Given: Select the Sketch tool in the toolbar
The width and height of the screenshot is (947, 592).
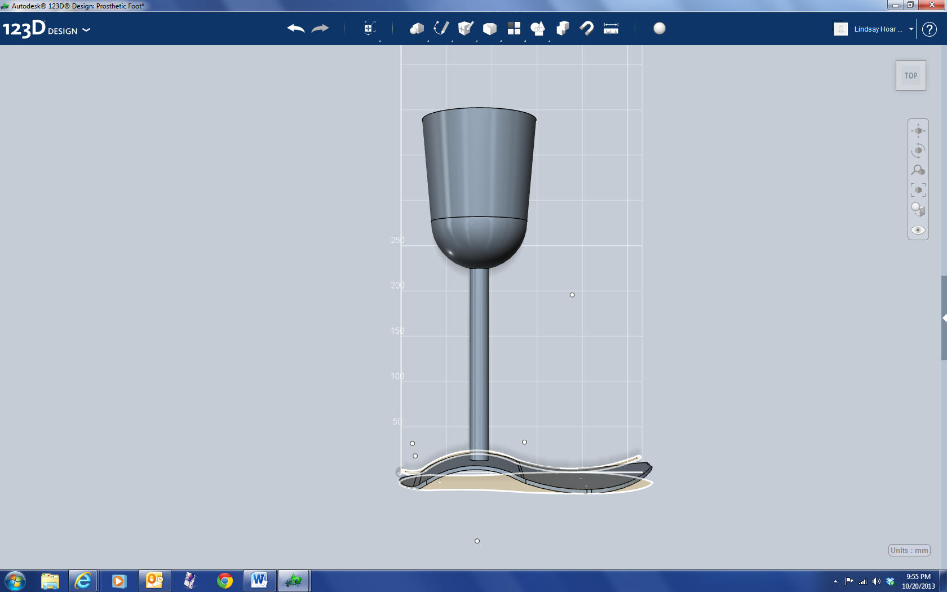Looking at the screenshot, I should (x=441, y=28).
